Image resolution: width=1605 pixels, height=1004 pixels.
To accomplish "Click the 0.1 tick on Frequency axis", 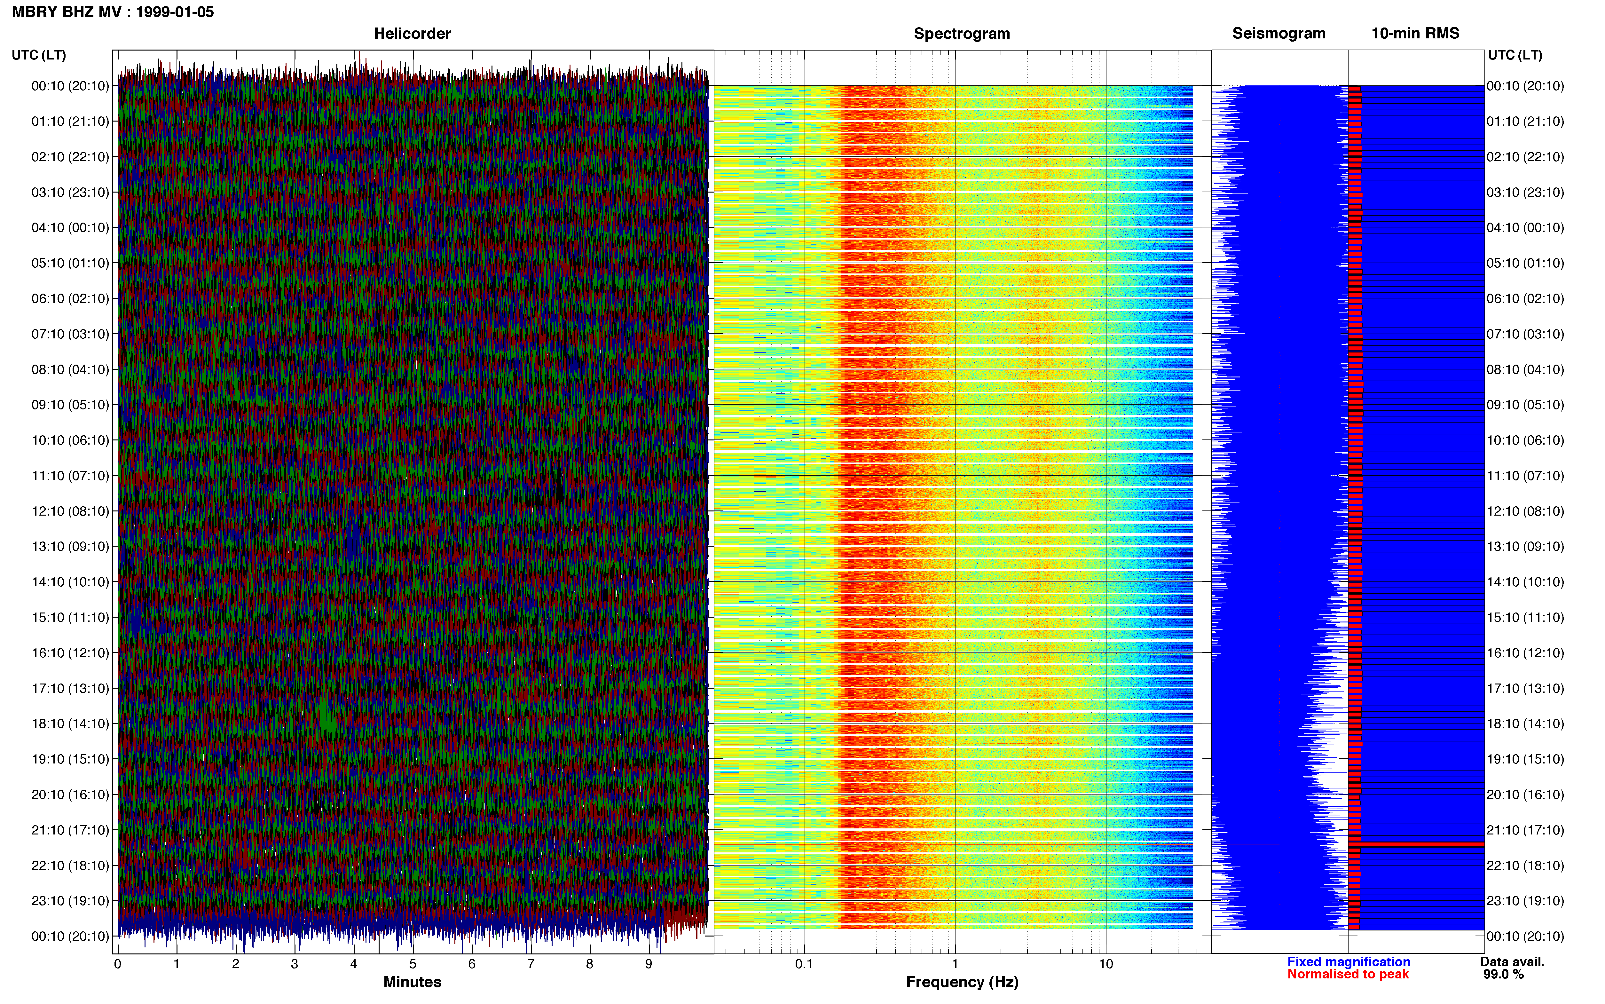I will 804,964.
